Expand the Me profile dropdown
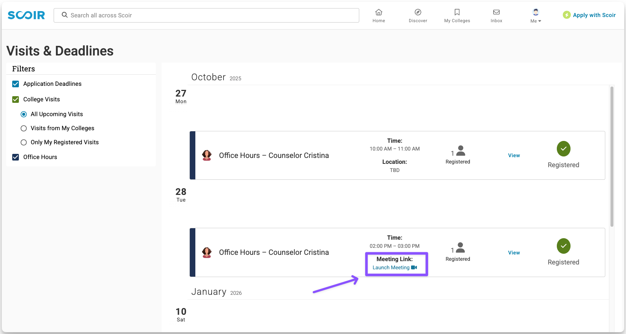Screen dimensions: 626x334 pos(535,16)
